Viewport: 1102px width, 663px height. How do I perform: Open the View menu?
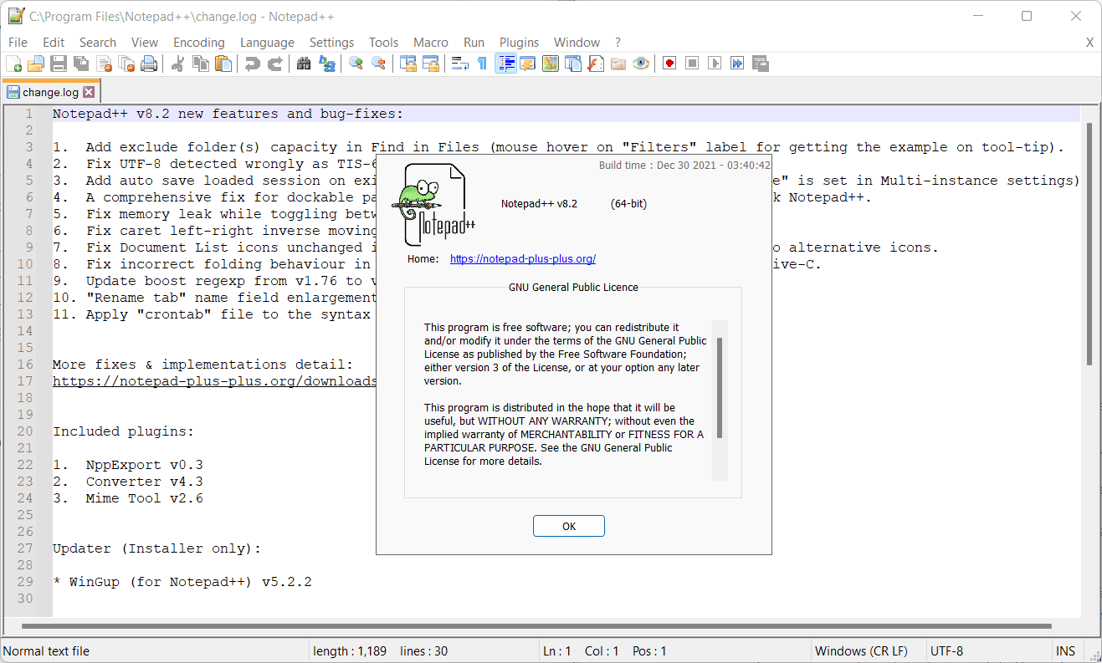(x=145, y=43)
